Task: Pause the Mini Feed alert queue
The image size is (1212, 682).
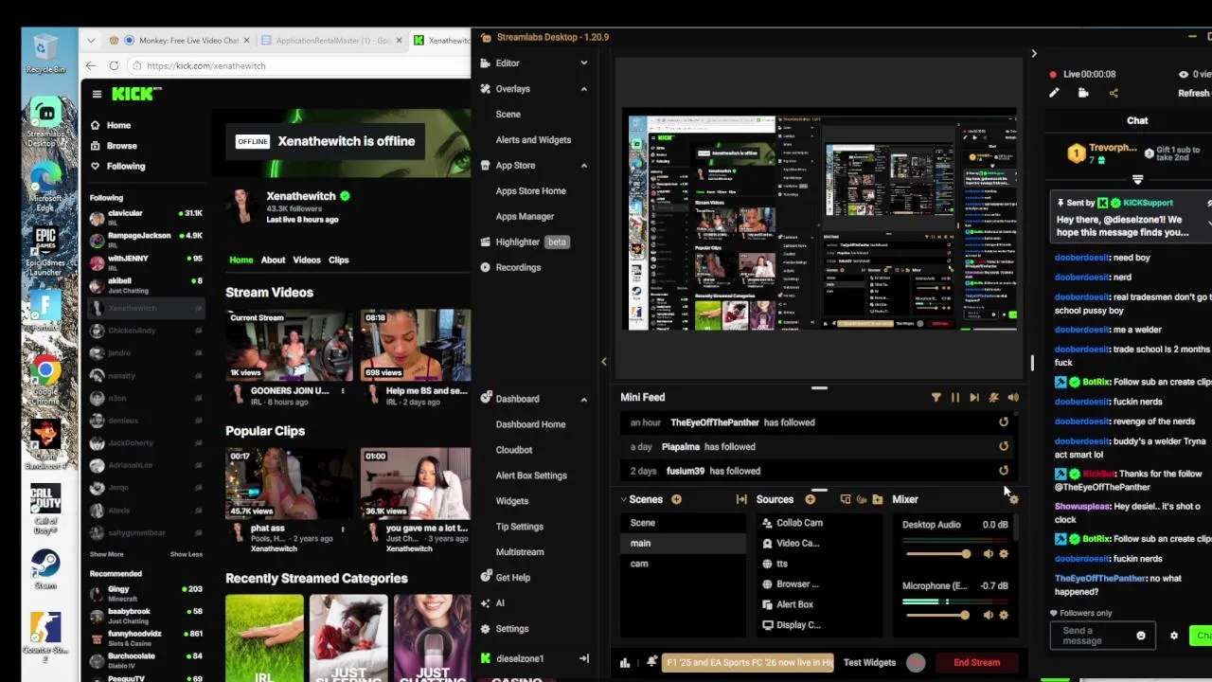Action: 954,398
